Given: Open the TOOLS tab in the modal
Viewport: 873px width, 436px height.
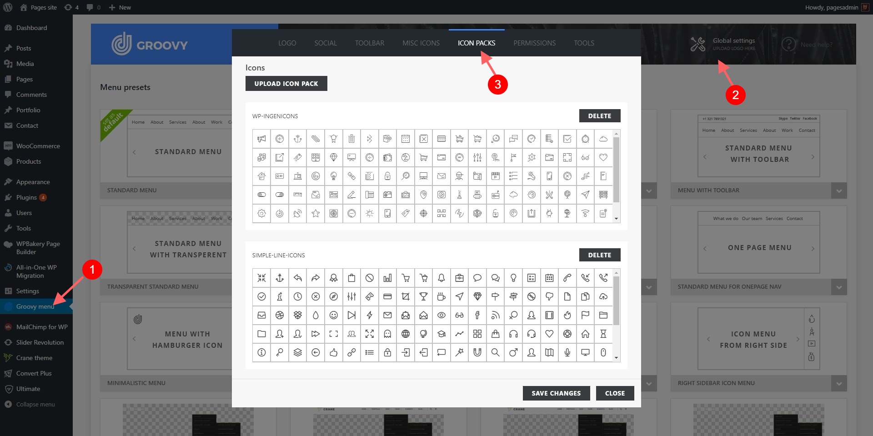Looking at the screenshot, I should pyautogui.click(x=584, y=43).
